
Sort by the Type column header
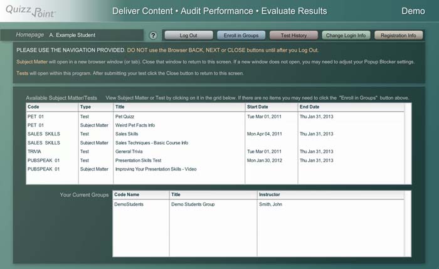pos(96,107)
